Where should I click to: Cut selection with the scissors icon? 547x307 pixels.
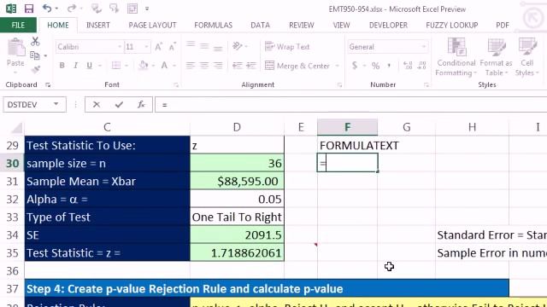35,42
